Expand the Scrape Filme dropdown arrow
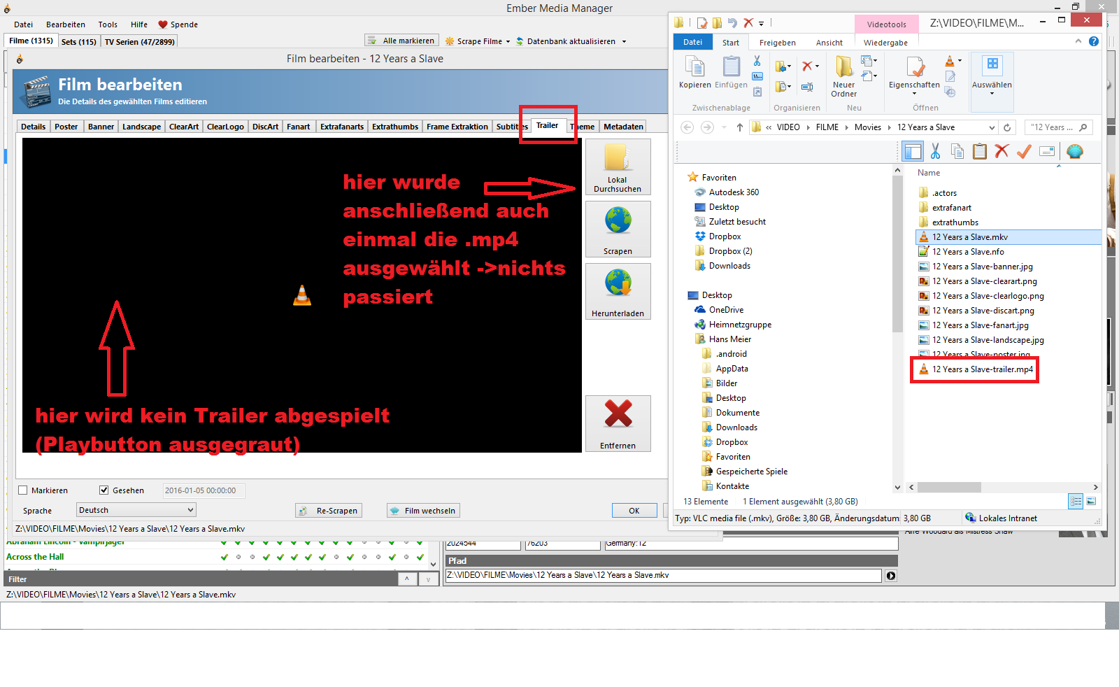Screen dimensions: 1119x687 pos(508,41)
